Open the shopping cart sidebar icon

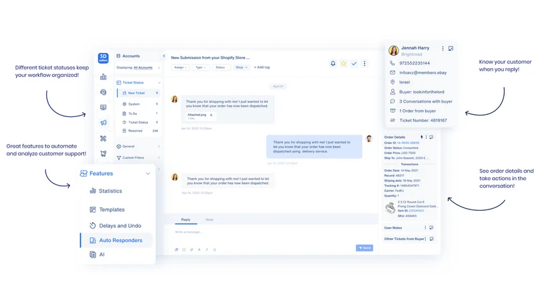click(104, 154)
